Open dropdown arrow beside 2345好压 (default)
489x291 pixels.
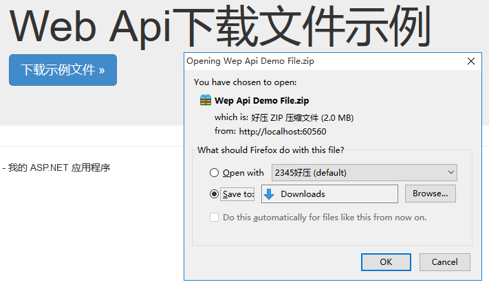click(450, 172)
